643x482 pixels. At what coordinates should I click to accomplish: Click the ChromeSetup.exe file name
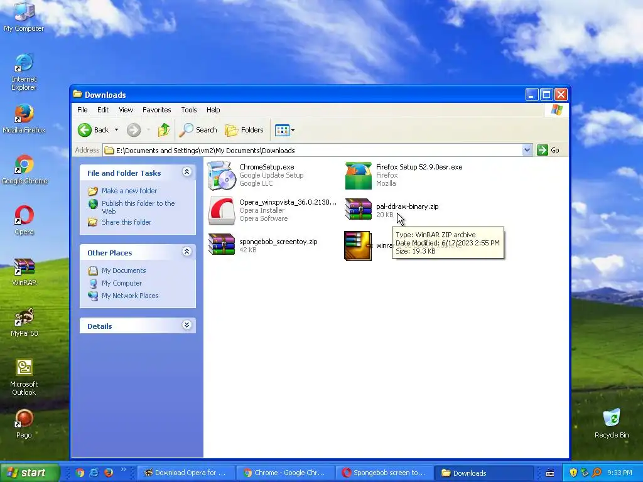[266, 167]
